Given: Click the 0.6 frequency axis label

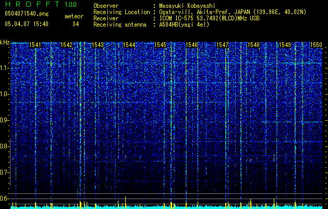Looking at the screenshot, I should (x=4, y=199).
